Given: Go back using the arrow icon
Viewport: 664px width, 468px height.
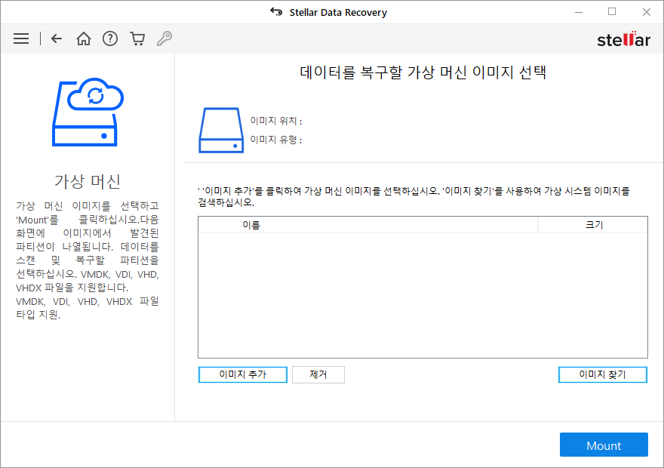Looking at the screenshot, I should pyautogui.click(x=57, y=38).
